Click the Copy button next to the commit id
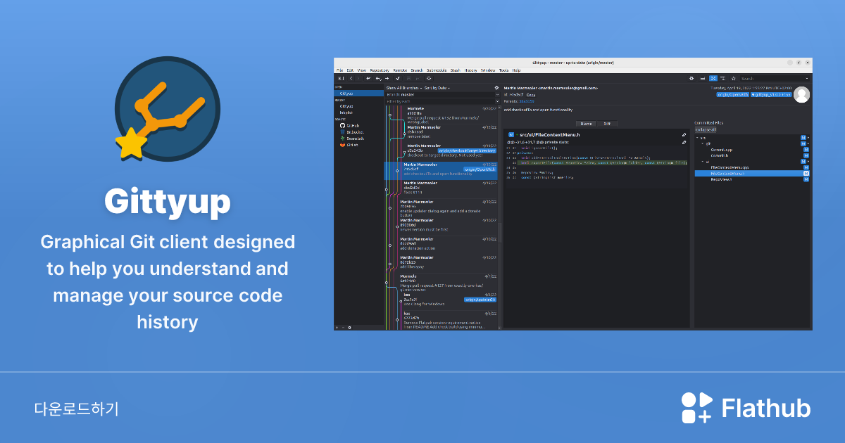The width and height of the screenshot is (845, 443). pos(530,94)
